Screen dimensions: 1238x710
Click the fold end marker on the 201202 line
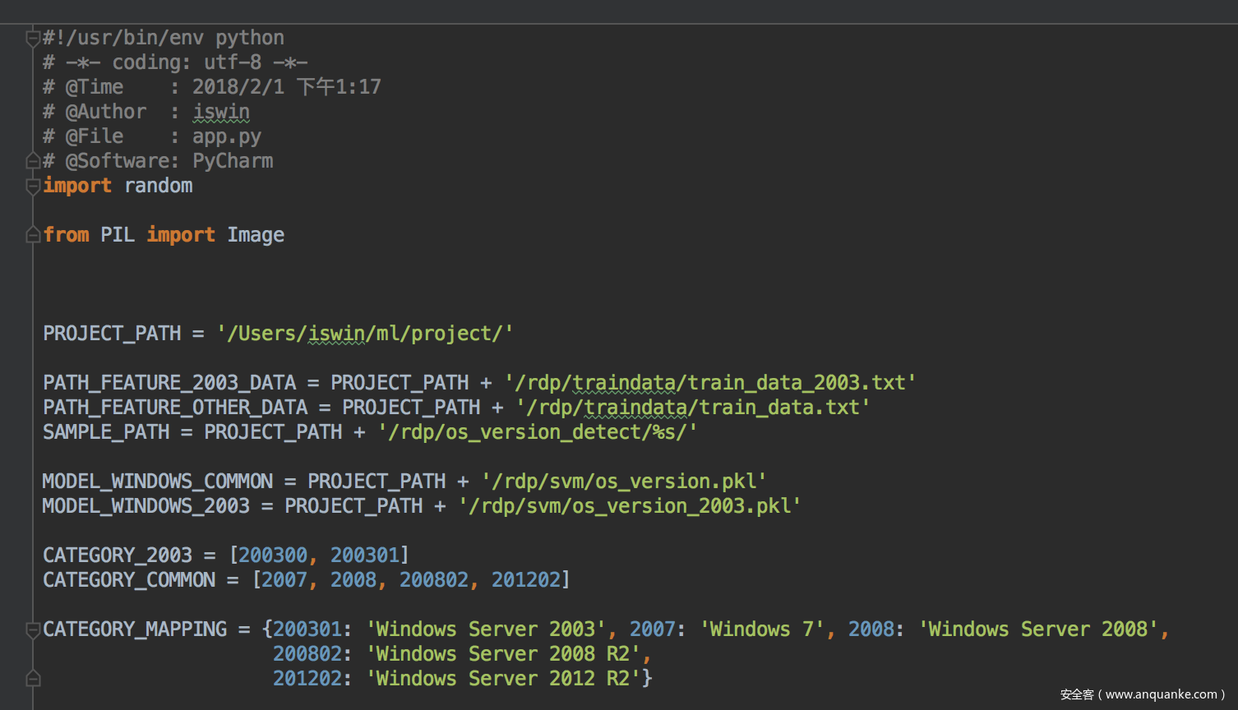[33, 679]
